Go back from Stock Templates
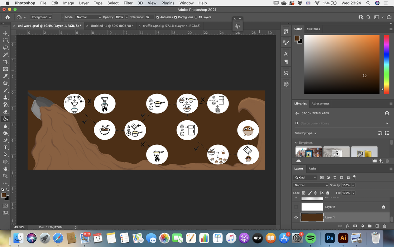Viewport: 394px width, 247px height. point(297,113)
